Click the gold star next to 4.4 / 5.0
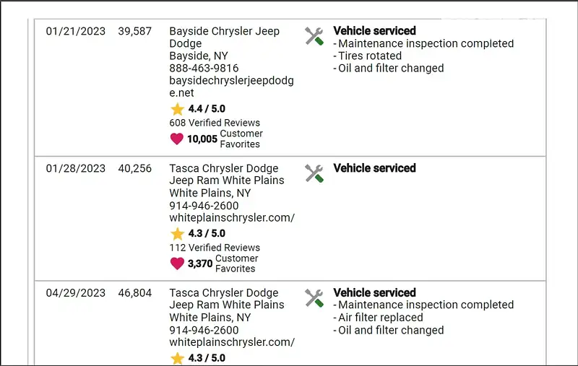Image resolution: width=578 pixels, height=366 pixels. pos(177,109)
